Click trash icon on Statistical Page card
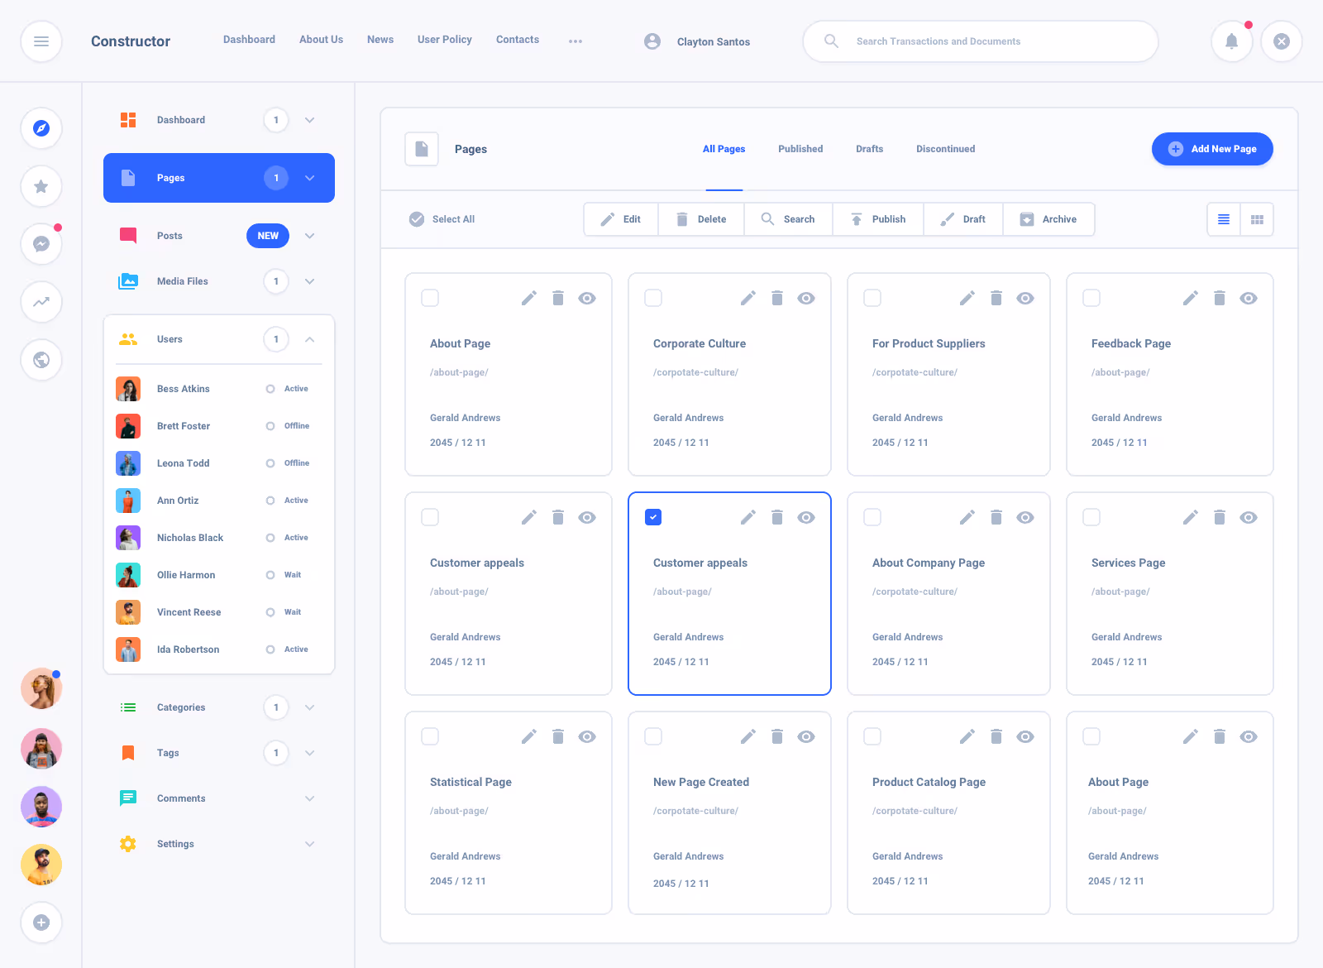This screenshot has height=968, width=1323. coord(558,736)
